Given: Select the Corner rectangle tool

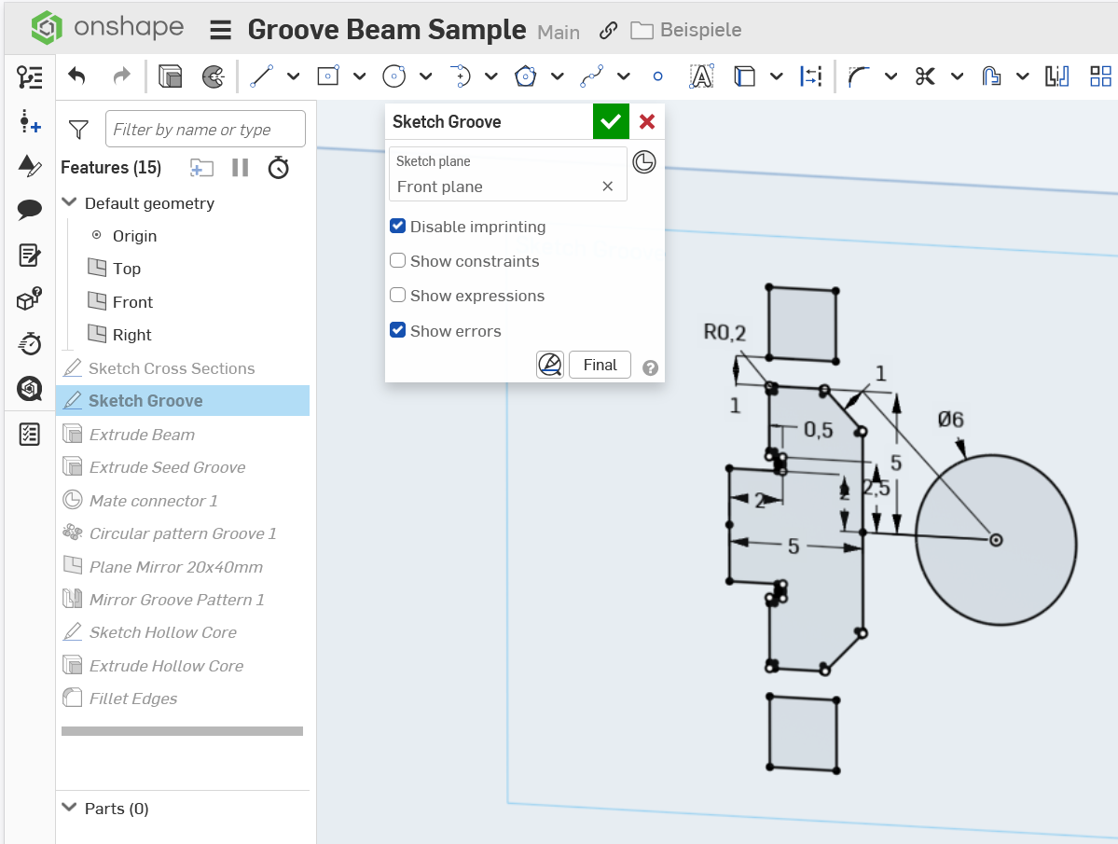Looking at the screenshot, I should [327, 76].
